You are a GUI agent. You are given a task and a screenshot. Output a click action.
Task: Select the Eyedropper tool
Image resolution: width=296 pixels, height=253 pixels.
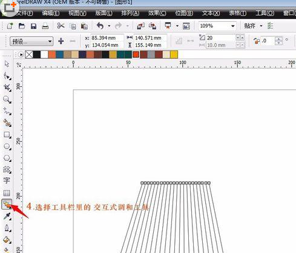coord(7,216)
